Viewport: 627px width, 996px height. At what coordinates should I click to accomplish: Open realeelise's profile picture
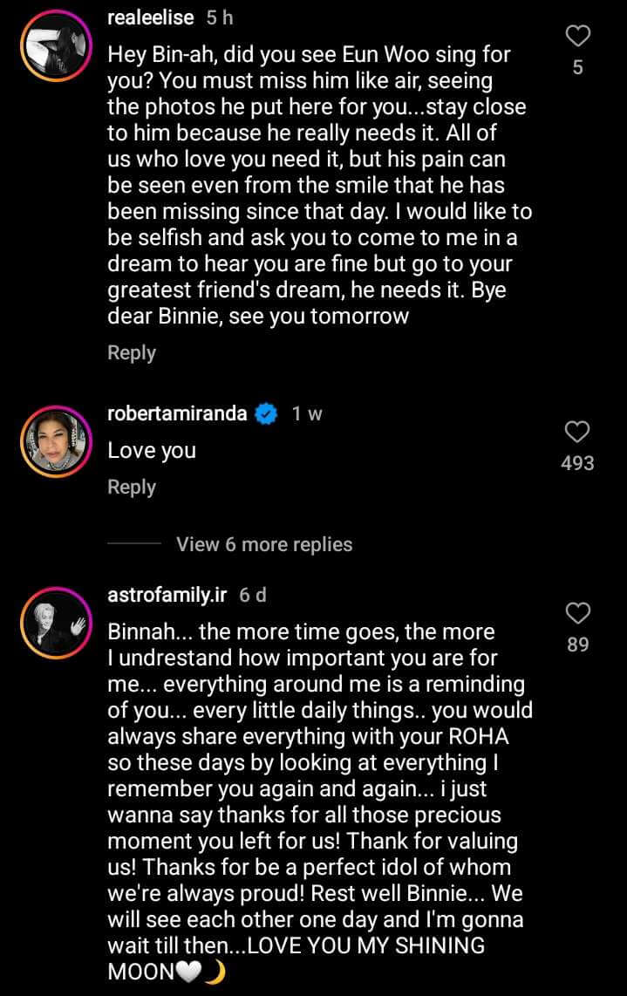click(56, 51)
